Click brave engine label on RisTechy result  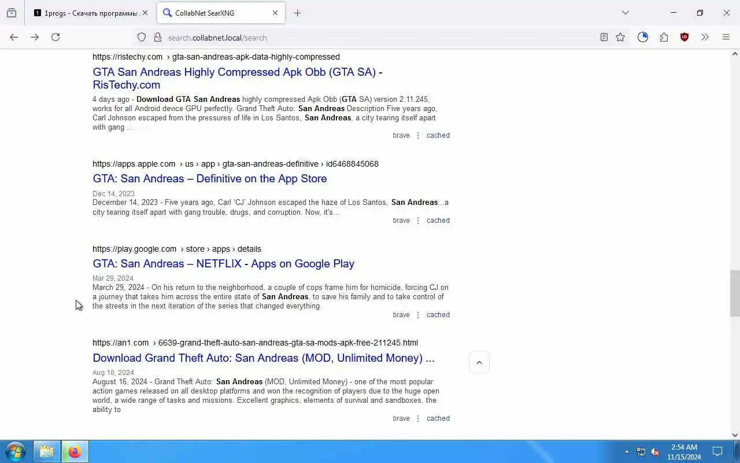point(401,135)
